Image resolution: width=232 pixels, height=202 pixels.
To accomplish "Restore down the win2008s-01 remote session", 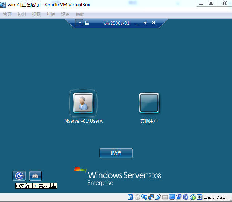I will 145,23.
